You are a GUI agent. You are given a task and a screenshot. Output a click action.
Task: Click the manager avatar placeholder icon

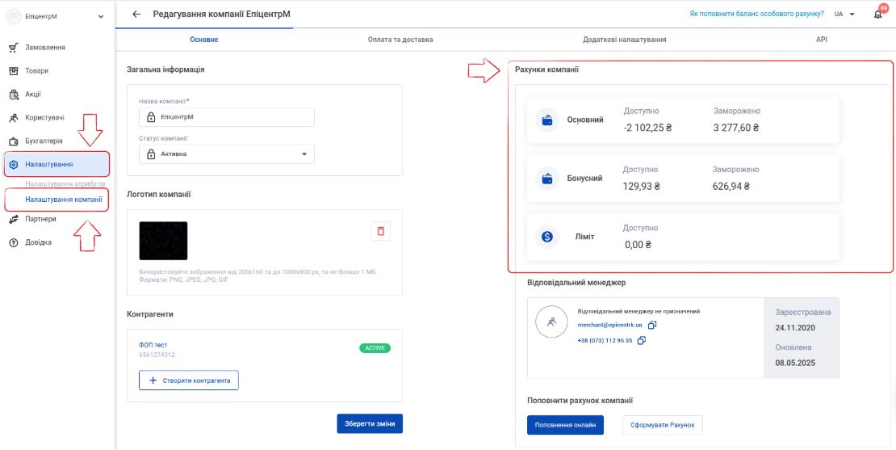coord(551,322)
